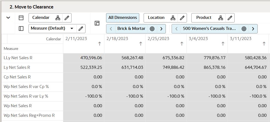Open the Calendar hierarchy icon
Screen dimensions: 270x122
(58, 18)
